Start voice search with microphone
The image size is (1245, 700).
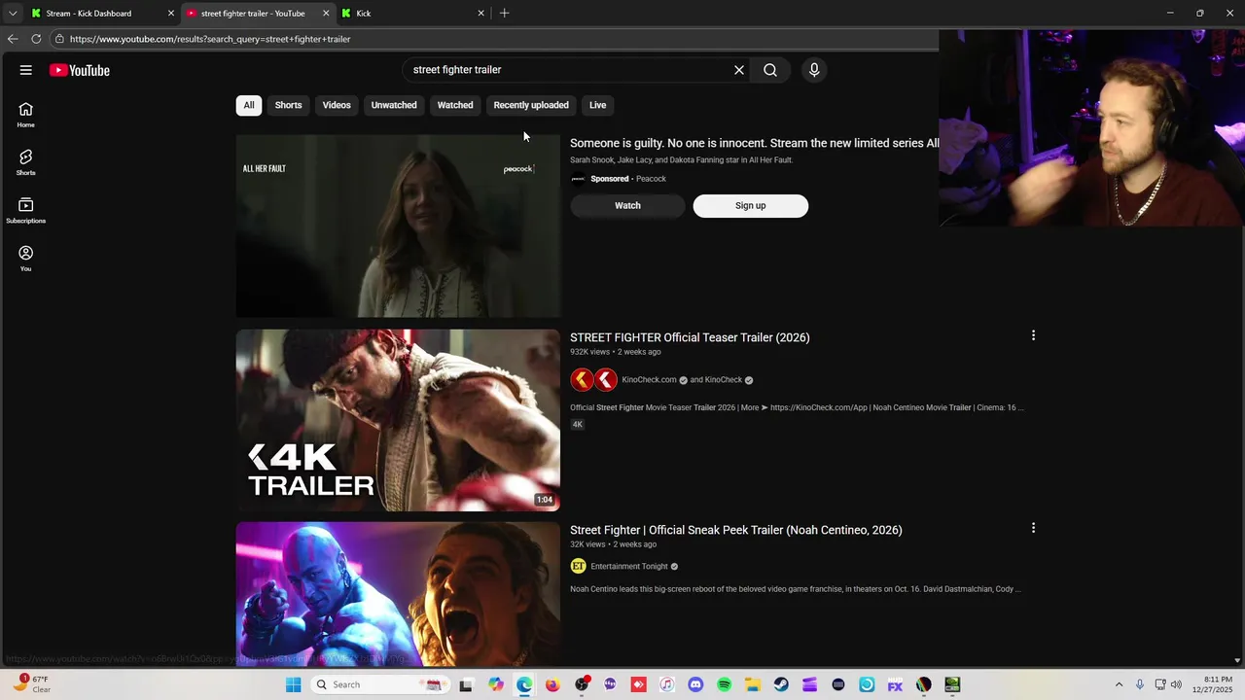pyautogui.click(x=814, y=70)
